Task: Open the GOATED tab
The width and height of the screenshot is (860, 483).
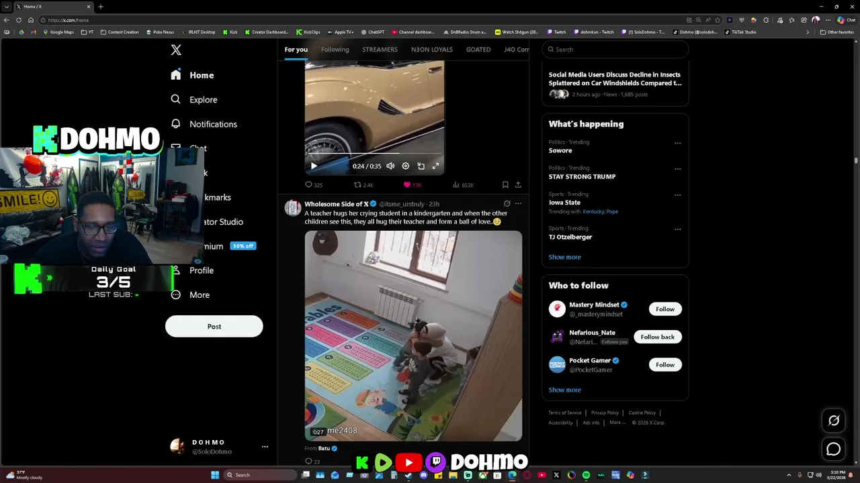Action: [478, 50]
